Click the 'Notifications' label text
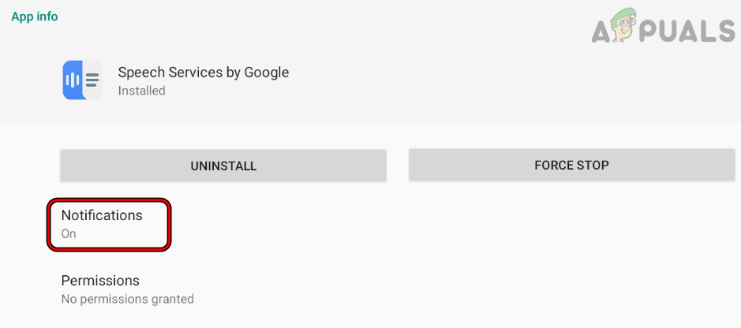741x328 pixels. click(102, 215)
